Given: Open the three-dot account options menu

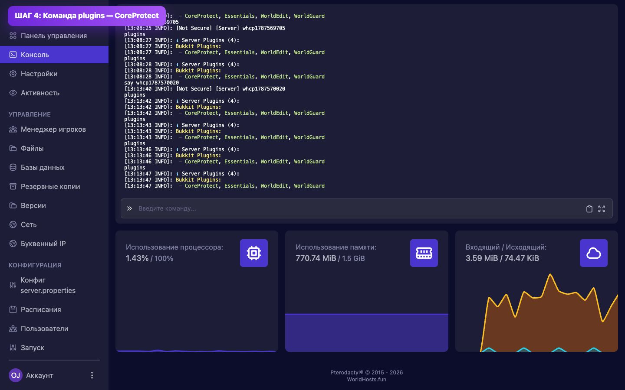Looking at the screenshot, I should (92, 375).
